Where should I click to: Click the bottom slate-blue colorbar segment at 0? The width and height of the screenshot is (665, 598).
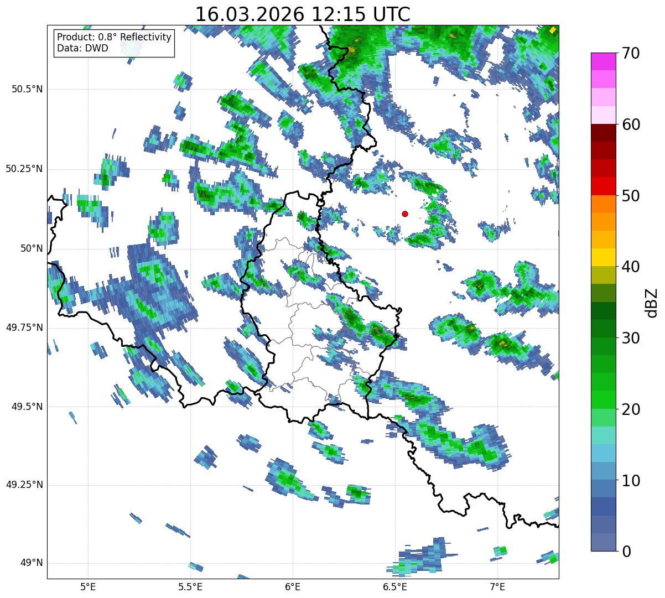(x=602, y=542)
